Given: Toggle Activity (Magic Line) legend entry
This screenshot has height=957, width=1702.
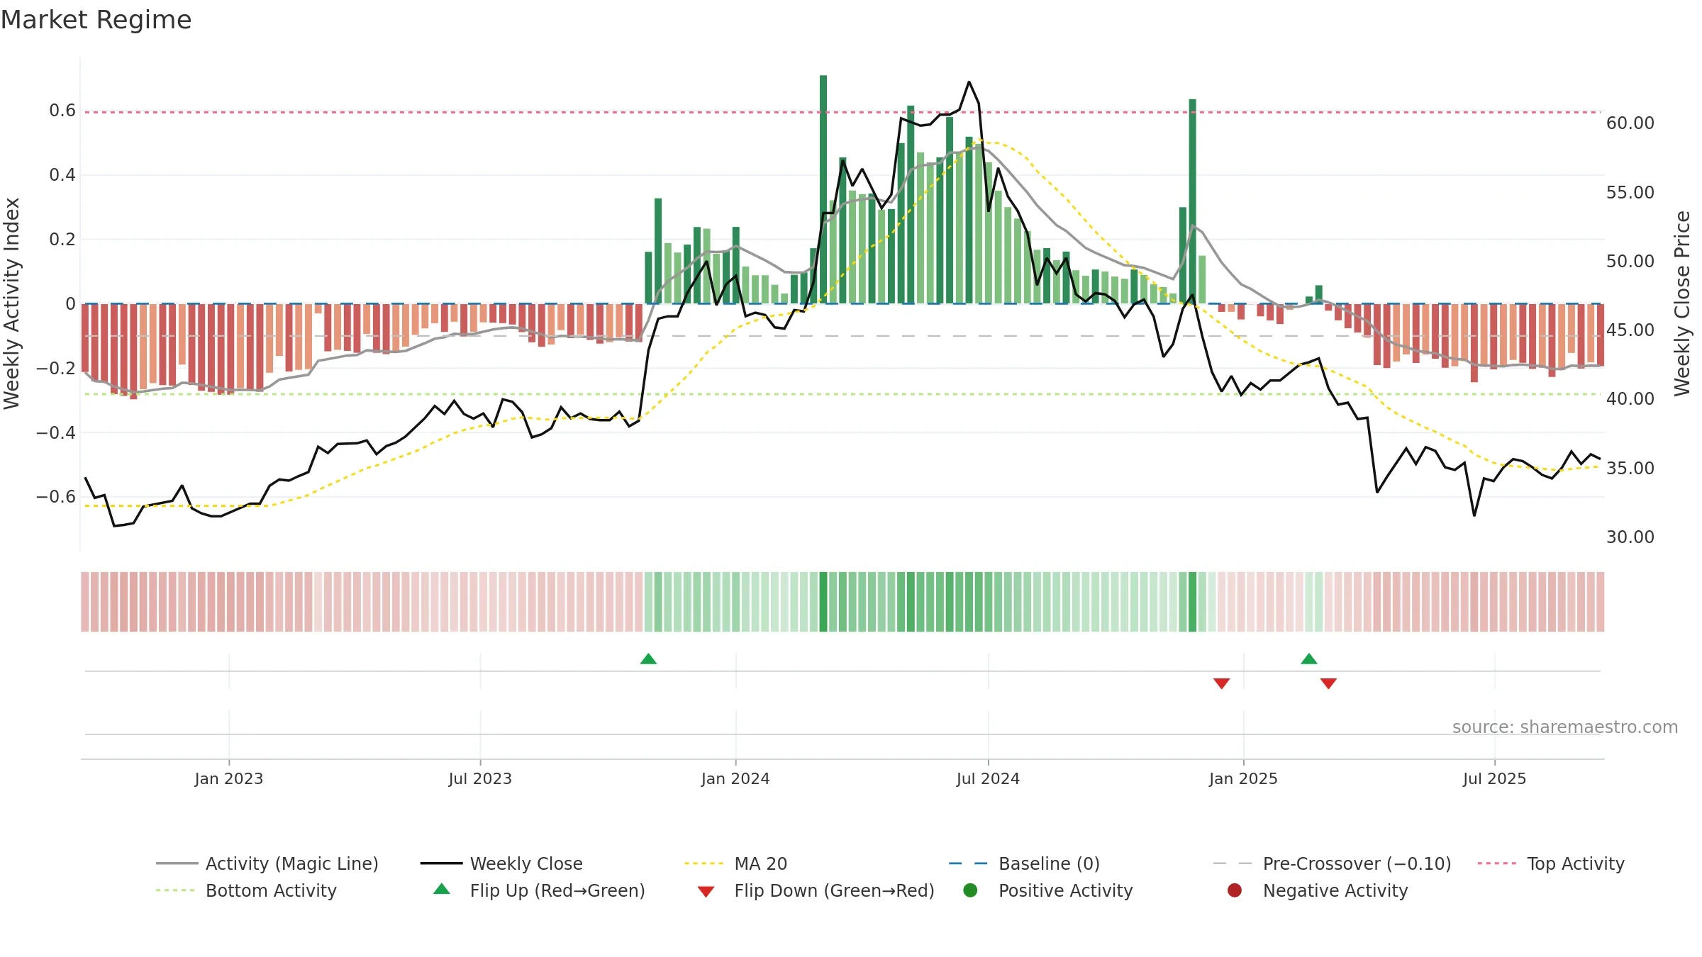Looking at the screenshot, I should click(267, 863).
